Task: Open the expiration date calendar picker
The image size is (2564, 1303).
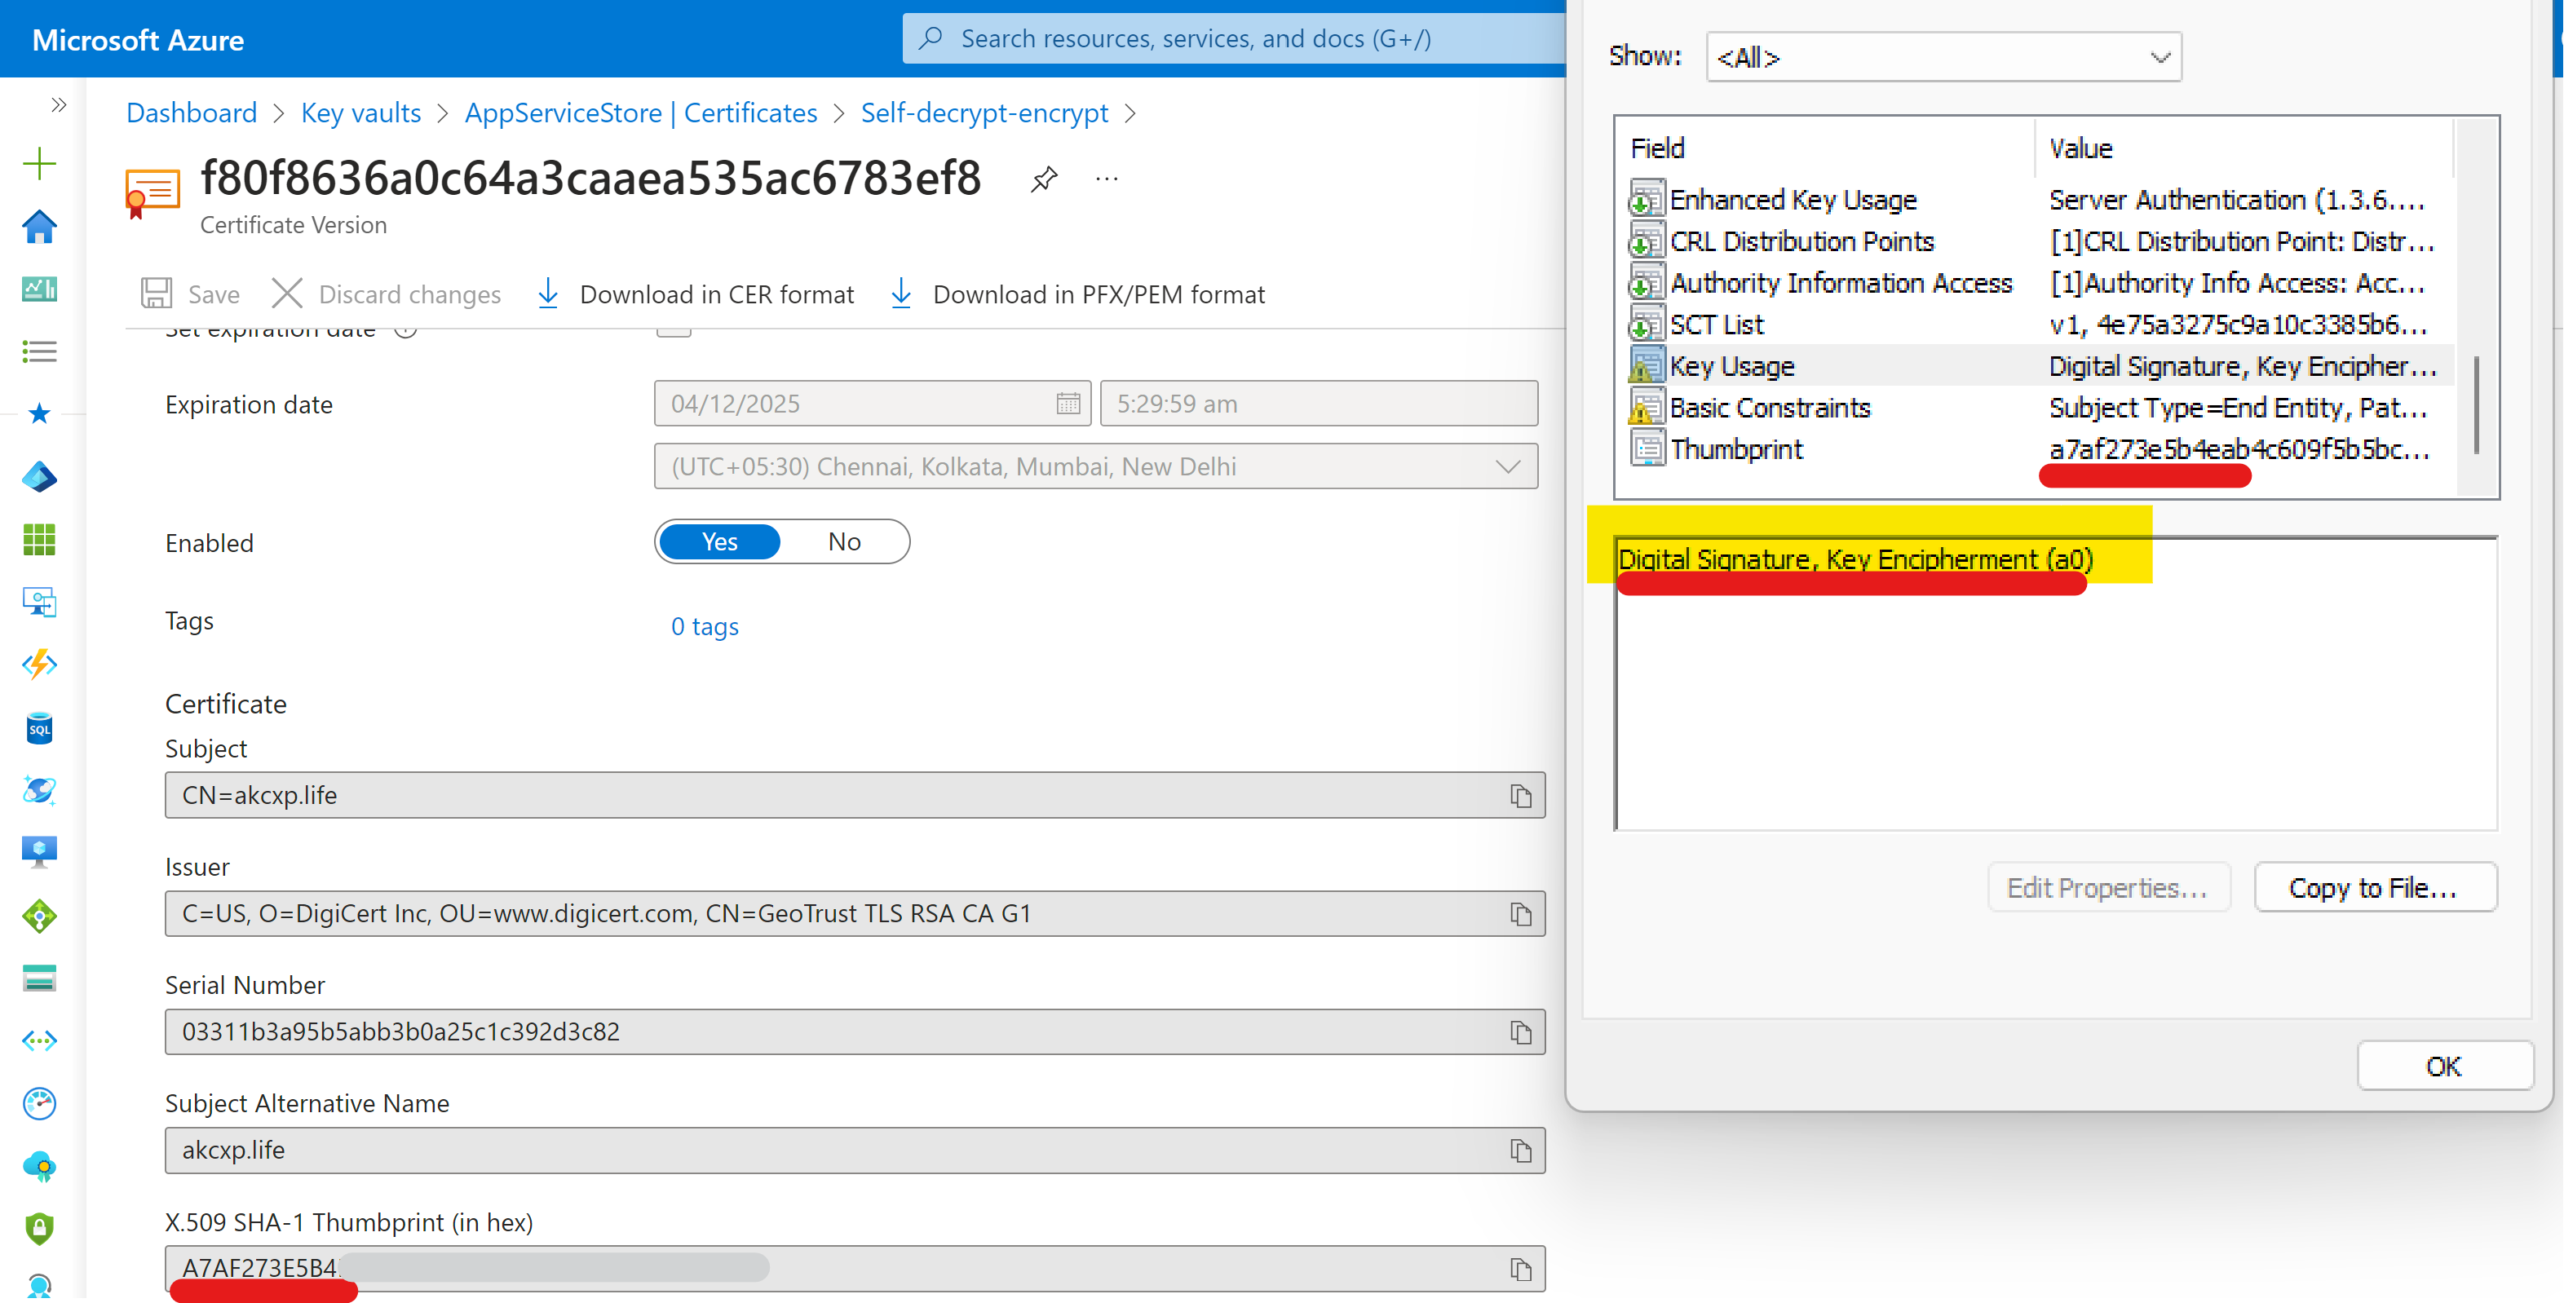Action: (x=1068, y=403)
